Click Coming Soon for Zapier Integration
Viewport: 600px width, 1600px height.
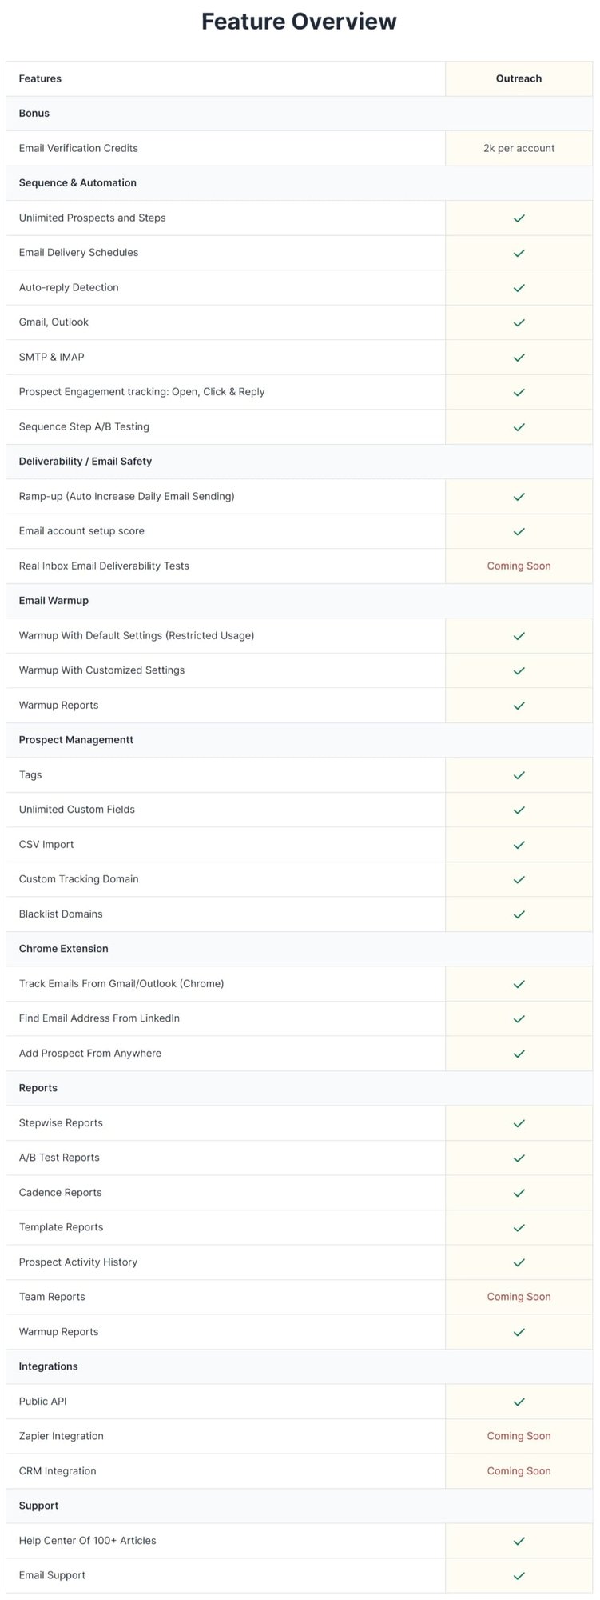coord(519,1436)
